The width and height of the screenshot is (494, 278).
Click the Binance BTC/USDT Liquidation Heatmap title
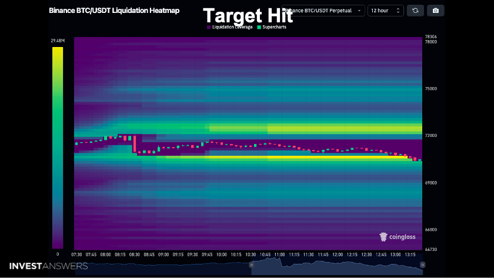coord(114,11)
